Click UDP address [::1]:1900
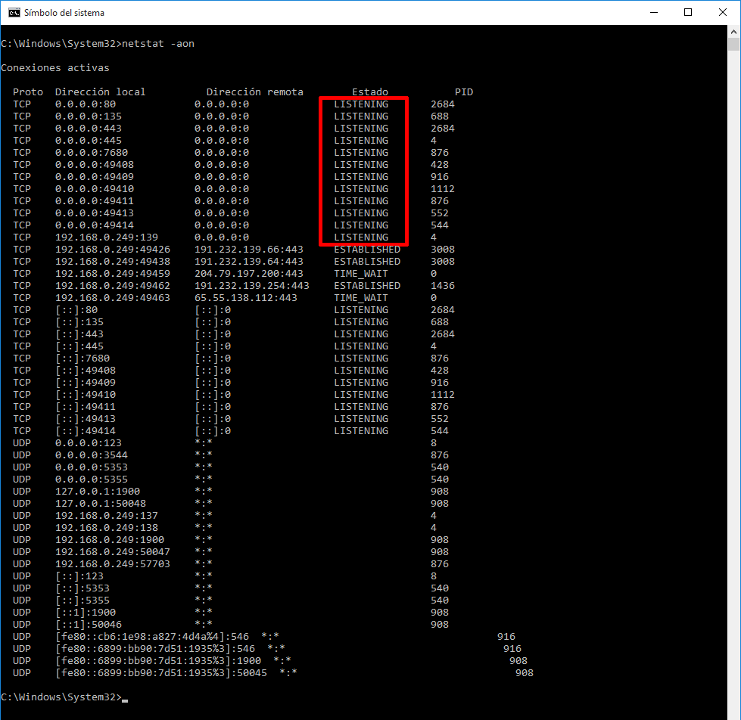The height and width of the screenshot is (720, 741). [86, 613]
